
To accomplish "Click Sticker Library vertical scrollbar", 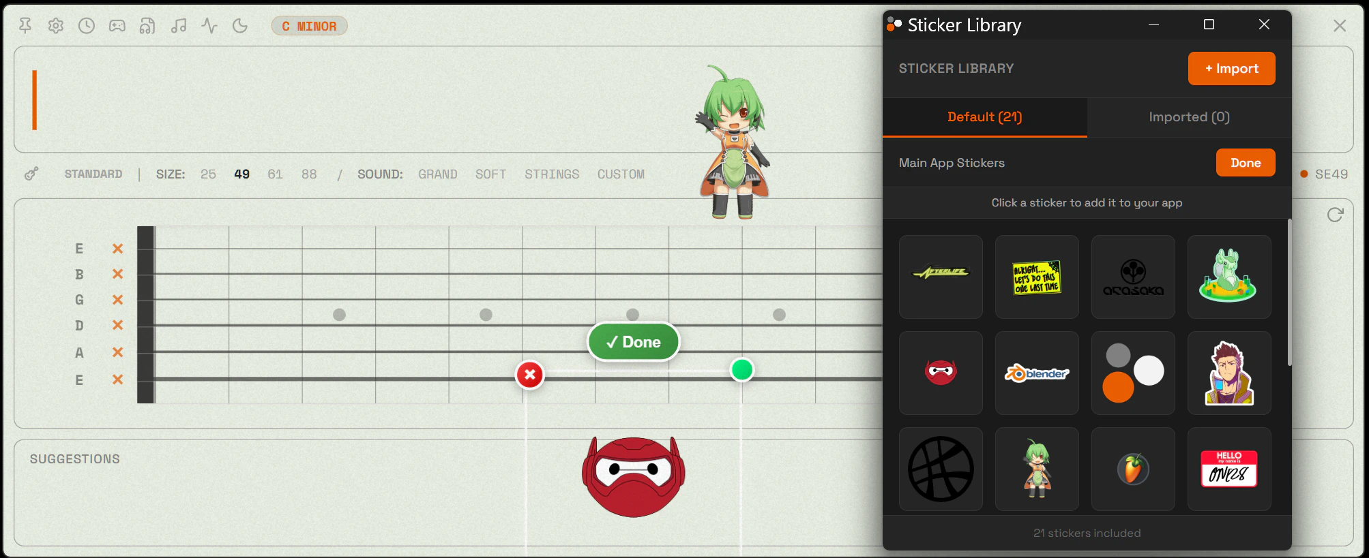I will click(x=1289, y=292).
